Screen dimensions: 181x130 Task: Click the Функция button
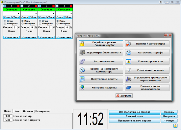(169, 121)
